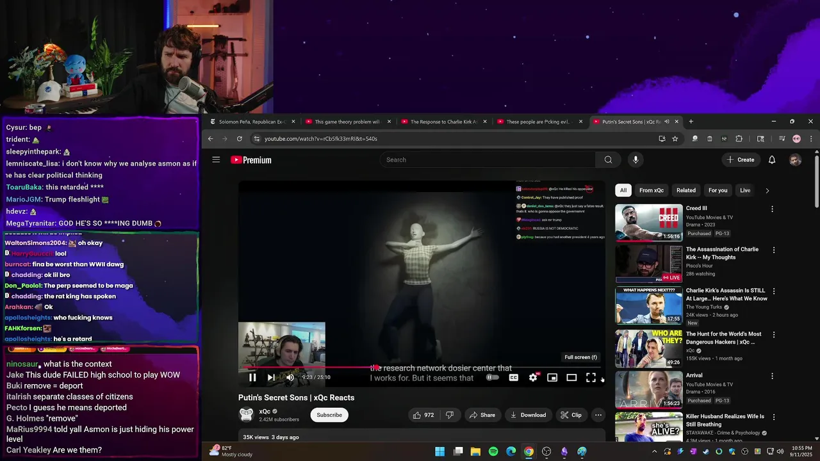Image resolution: width=820 pixels, height=461 pixels.
Task: Open options for Assassination of Charlie Kirk video
Action: pos(773,250)
